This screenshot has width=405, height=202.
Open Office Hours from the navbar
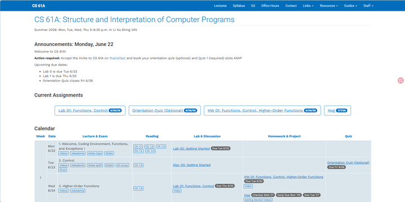[270, 6]
